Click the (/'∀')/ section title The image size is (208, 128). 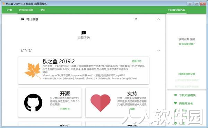(x=26, y=50)
